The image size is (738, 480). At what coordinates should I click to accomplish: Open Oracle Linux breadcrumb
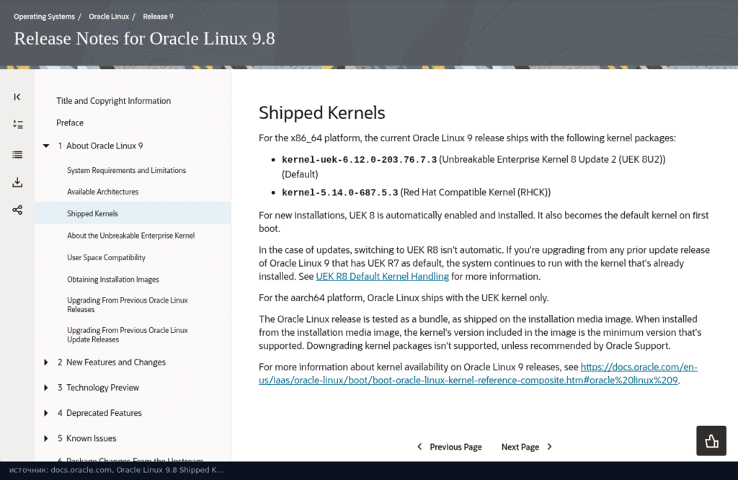click(x=109, y=17)
